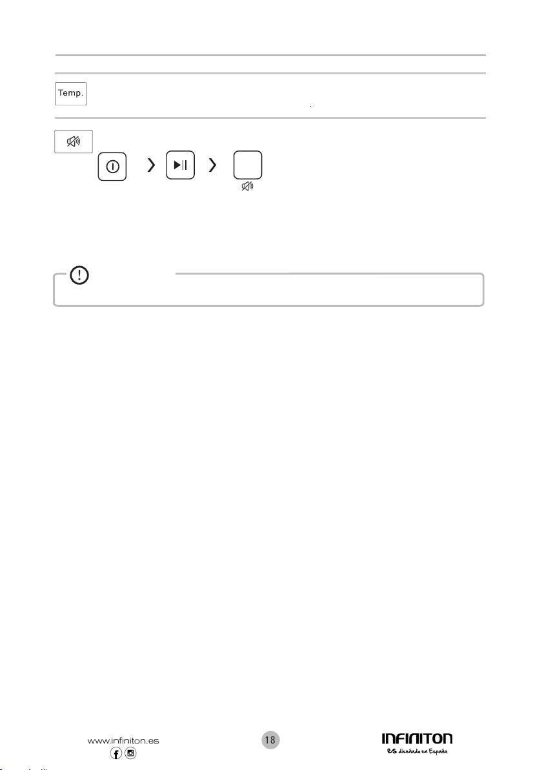The image size is (542, 770).
Task: Click the top gray header line
Action: pos(270,56)
